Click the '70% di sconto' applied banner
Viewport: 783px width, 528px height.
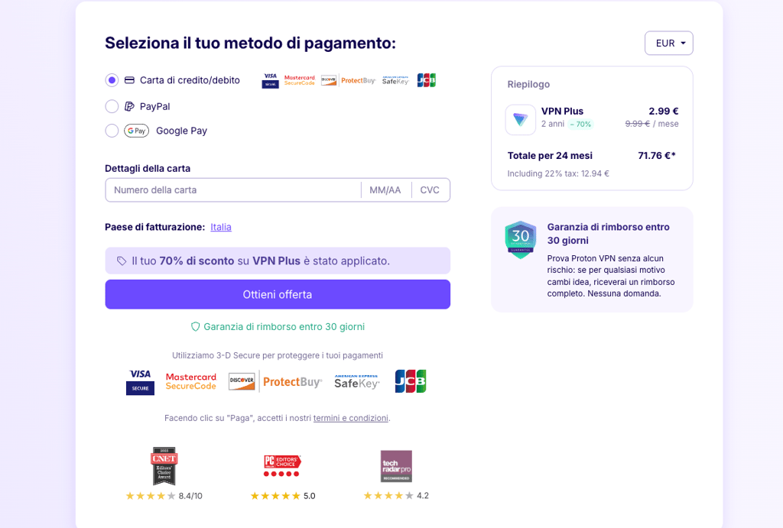click(x=278, y=261)
